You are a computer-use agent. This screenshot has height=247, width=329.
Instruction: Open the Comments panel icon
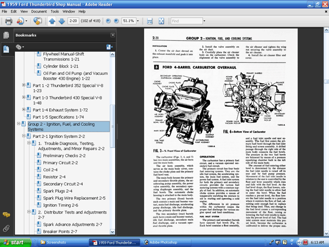pyautogui.click(x=6, y=215)
